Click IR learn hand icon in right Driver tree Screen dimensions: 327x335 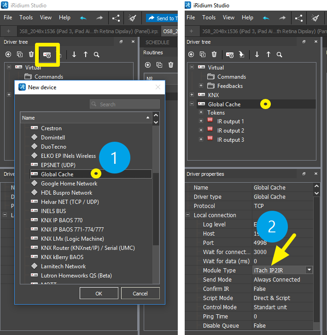[x=241, y=54]
